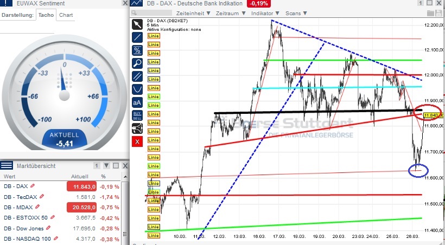Screen dimensions: 445x245
Task: Open the BUY SELL order tool
Action: (137, 115)
